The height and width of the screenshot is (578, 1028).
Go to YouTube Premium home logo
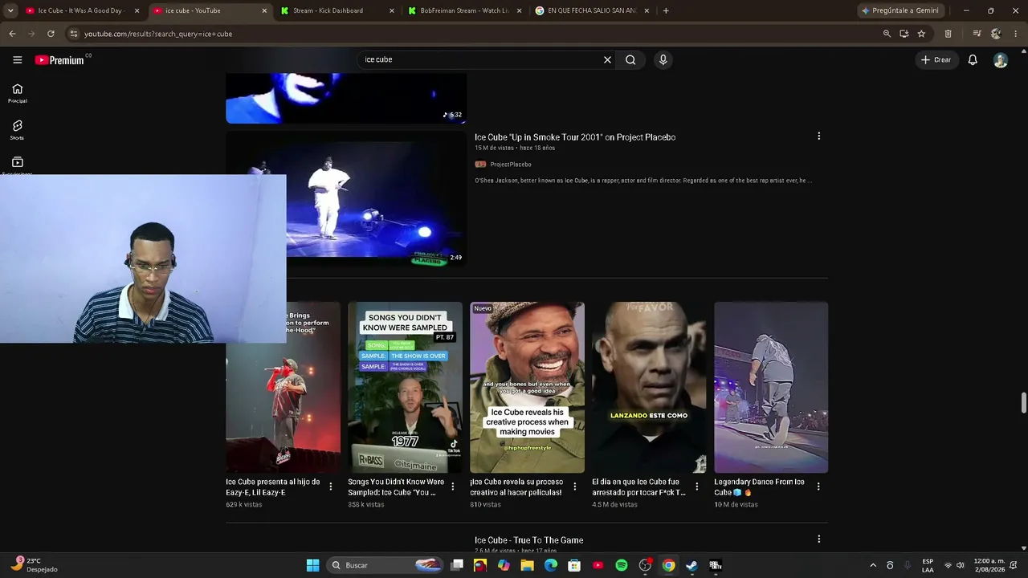59,60
